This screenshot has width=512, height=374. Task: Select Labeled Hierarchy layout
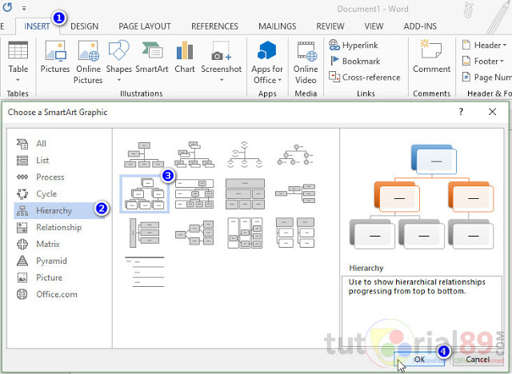point(194,193)
